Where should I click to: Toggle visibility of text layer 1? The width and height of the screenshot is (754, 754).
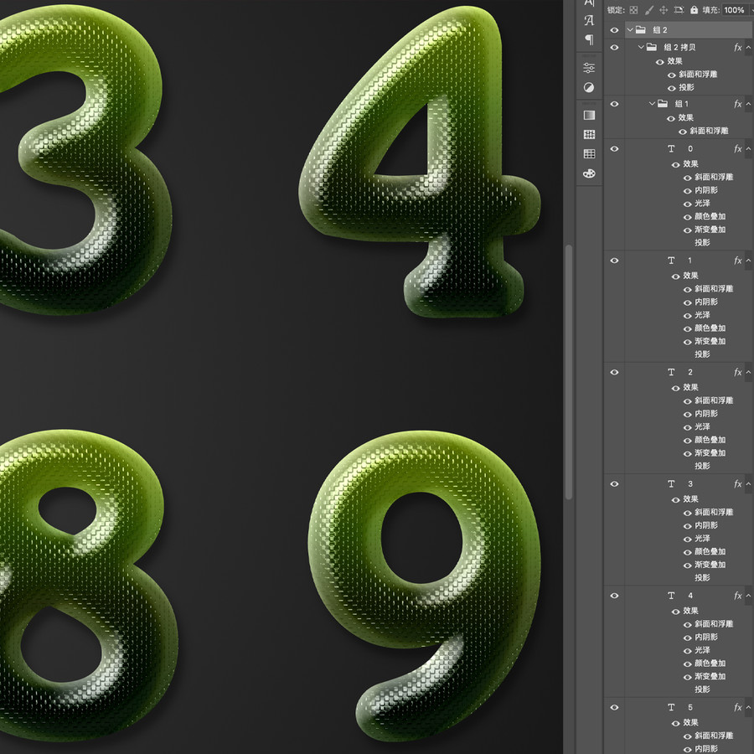614,261
